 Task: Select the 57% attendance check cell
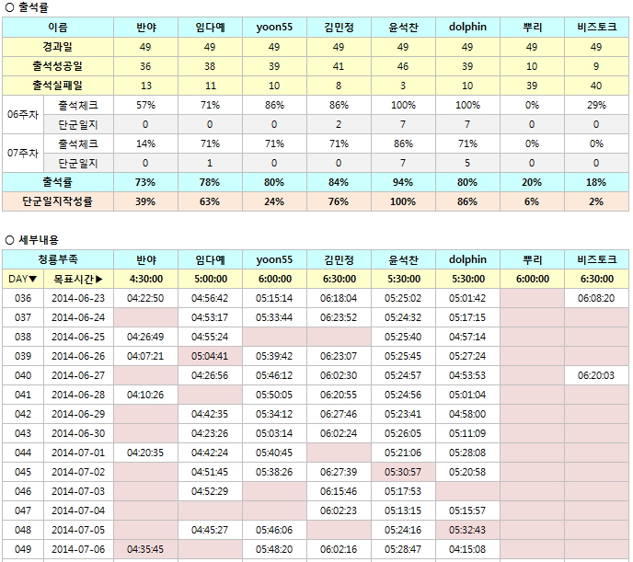(x=145, y=105)
